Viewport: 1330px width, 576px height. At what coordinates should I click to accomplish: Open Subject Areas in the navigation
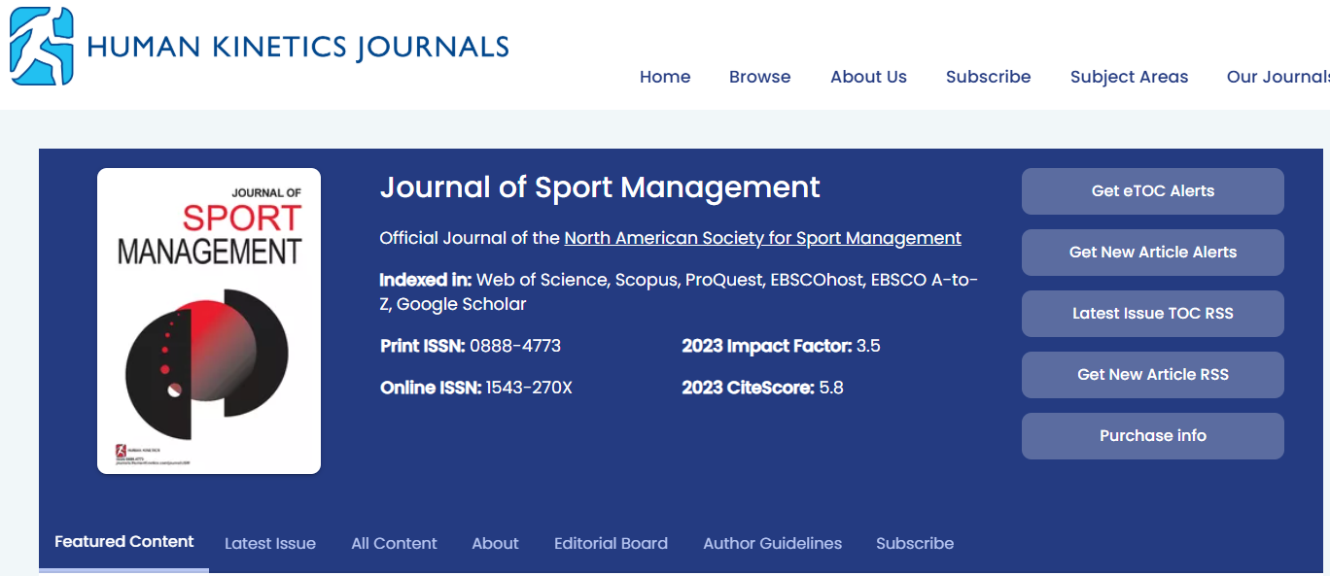[1129, 77]
